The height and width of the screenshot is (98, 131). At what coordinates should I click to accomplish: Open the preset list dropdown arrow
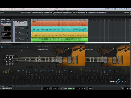pos(50,47)
